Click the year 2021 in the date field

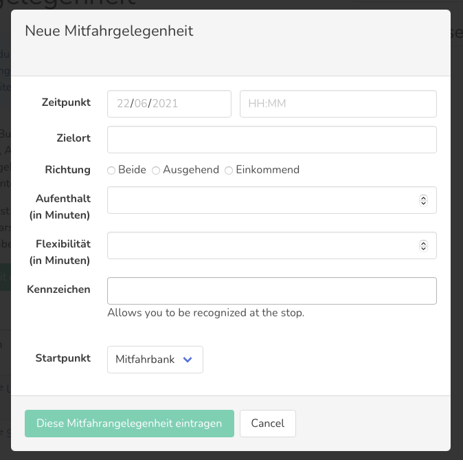coord(165,104)
